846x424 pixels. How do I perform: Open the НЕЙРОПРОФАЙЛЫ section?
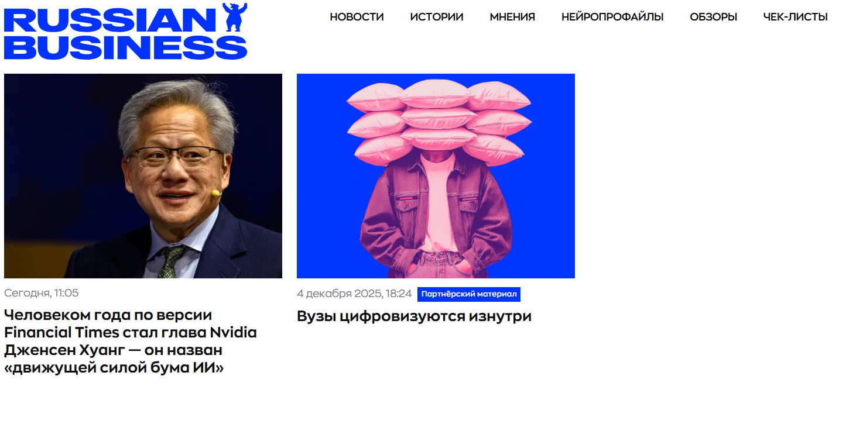click(x=612, y=17)
